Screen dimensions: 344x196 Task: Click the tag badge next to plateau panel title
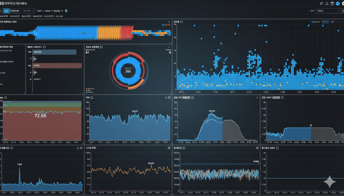point(276,97)
